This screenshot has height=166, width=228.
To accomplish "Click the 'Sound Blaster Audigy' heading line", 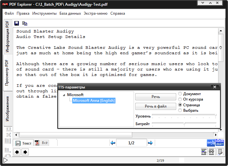I will coord(45,31).
